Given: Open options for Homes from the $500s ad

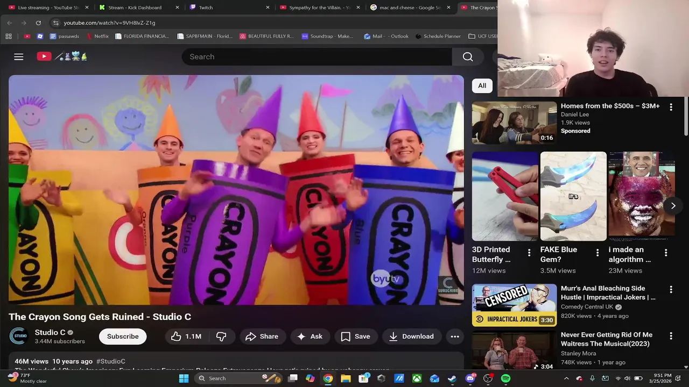Looking at the screenshot, I should tap(671, 107).
